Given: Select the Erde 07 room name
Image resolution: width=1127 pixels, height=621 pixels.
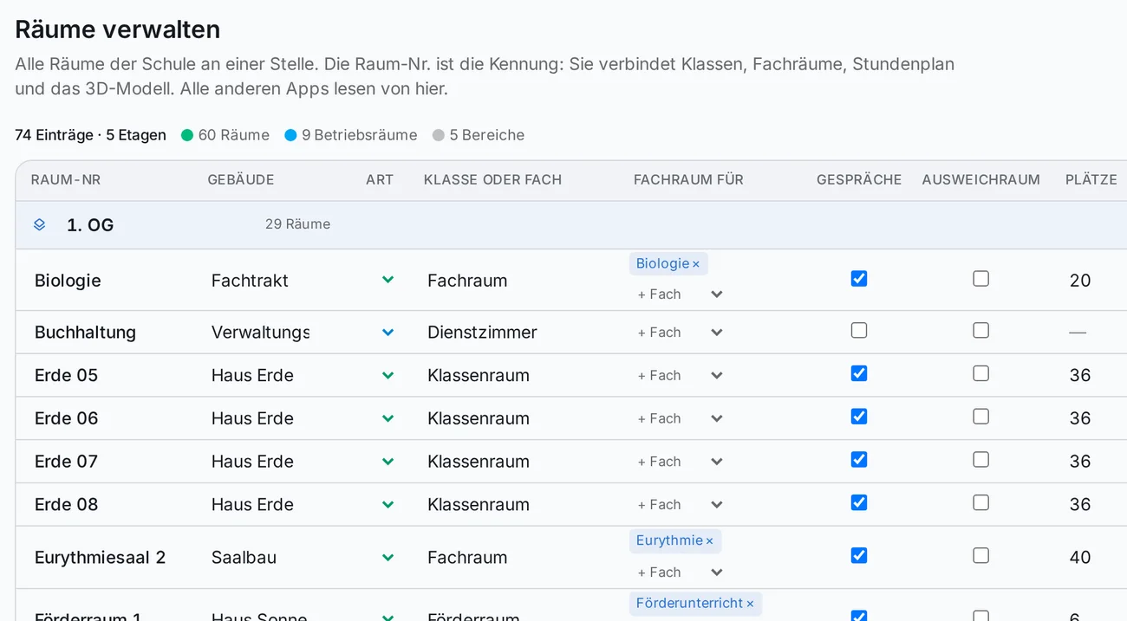Looking at the screenshot, I should pos(66,462).
